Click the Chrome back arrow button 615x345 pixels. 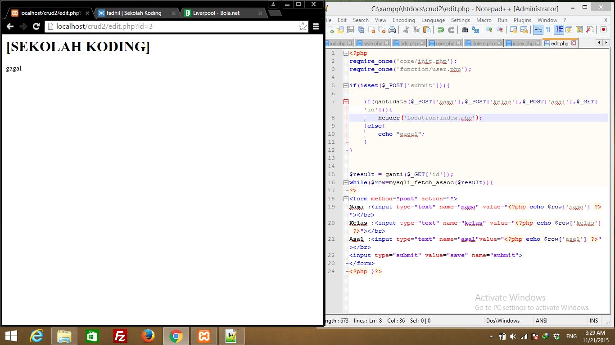tap(10, 27)
